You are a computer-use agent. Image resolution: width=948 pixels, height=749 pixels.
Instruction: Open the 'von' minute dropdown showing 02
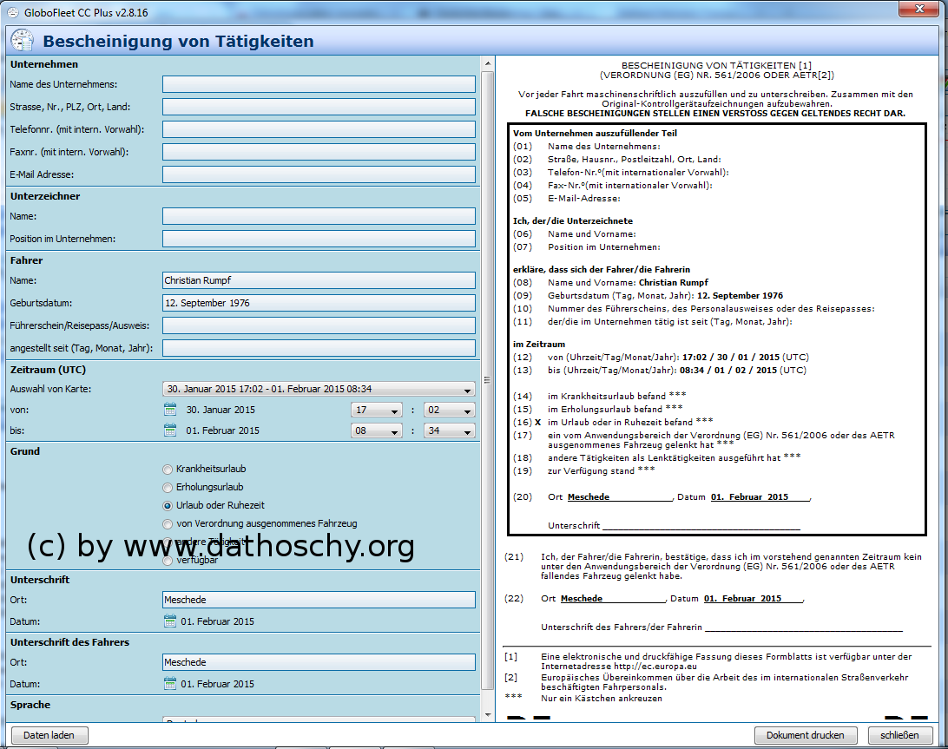(449, 410)
